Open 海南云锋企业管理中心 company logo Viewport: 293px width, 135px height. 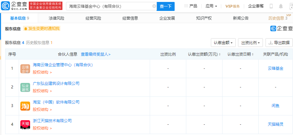(25, 69)
